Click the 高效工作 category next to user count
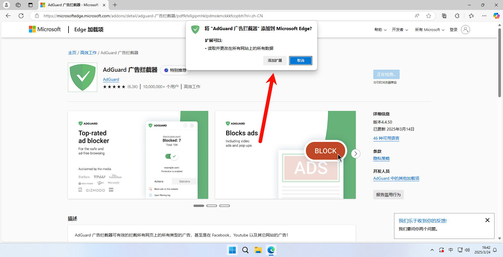Image resolution: width=503 pixels, height=257 pixels. pyautogui.click(x=192, y=87)
